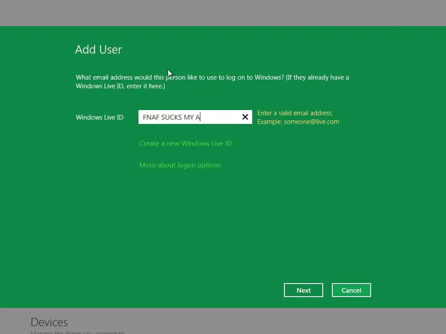Cancel the Add User dialog
The image size is (446, 334).
click(351, 290)
